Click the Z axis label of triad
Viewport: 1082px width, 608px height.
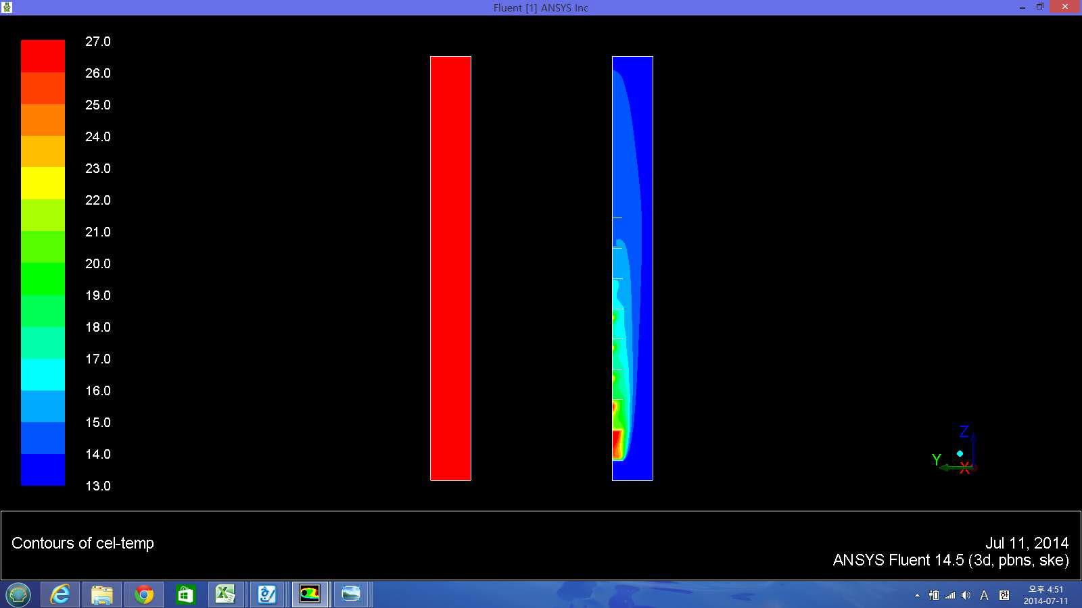pyautogui.click(x=964, y=431)
